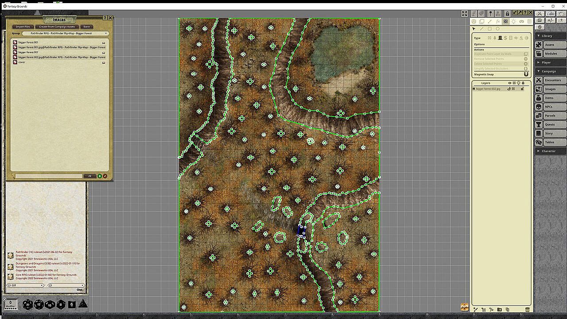Select the wall occluder type icon

pos(489,38)
